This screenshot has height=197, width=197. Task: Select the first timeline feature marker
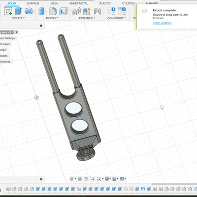pyautogui.click(x=8, y=189)
